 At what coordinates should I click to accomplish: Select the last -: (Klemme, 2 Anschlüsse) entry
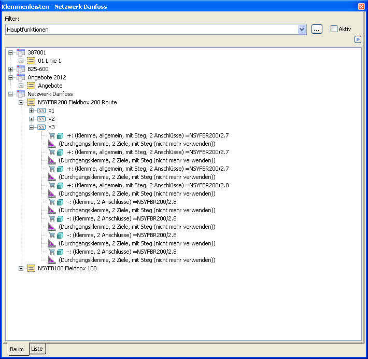pyautogui.click(x=122, y=252)
